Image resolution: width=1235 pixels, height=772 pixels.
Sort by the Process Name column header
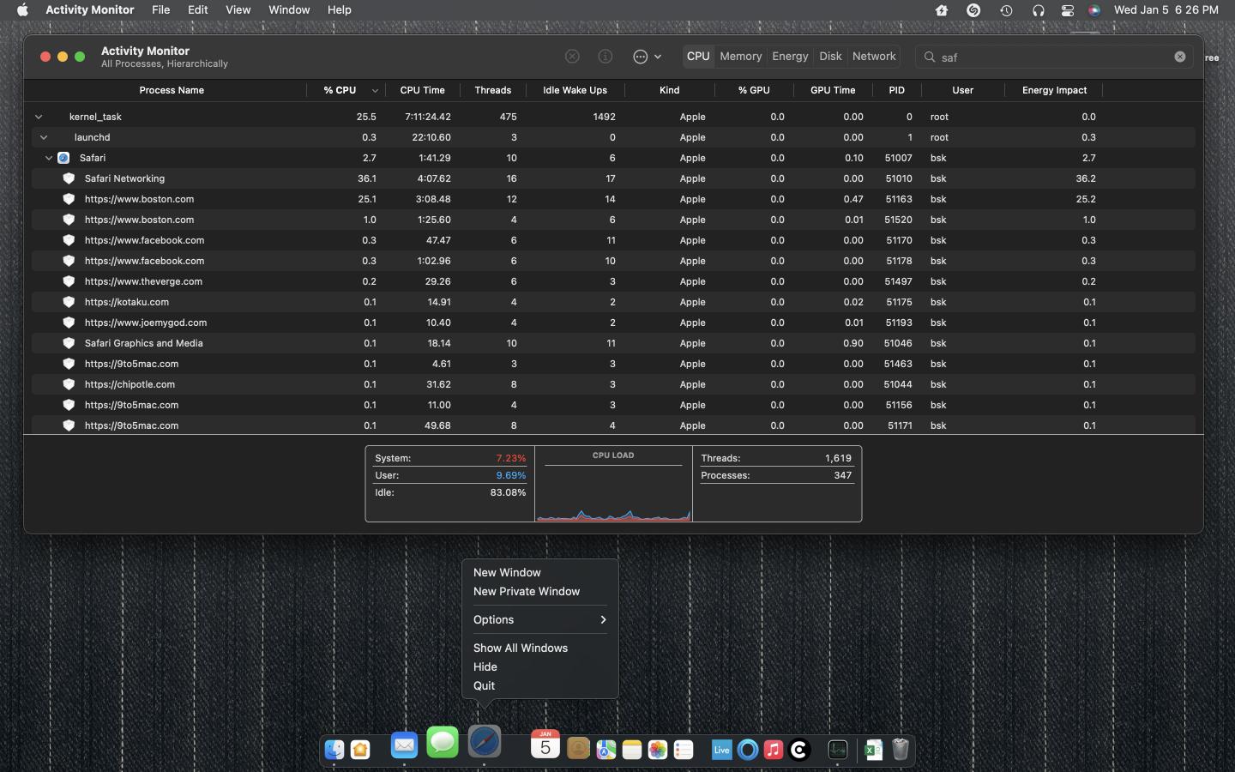click(x=172, y=90)
